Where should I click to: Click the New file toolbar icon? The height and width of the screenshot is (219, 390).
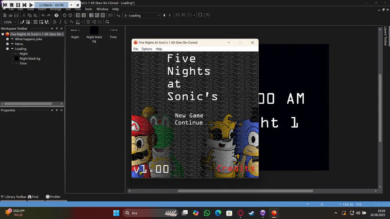tap(5, 16)
